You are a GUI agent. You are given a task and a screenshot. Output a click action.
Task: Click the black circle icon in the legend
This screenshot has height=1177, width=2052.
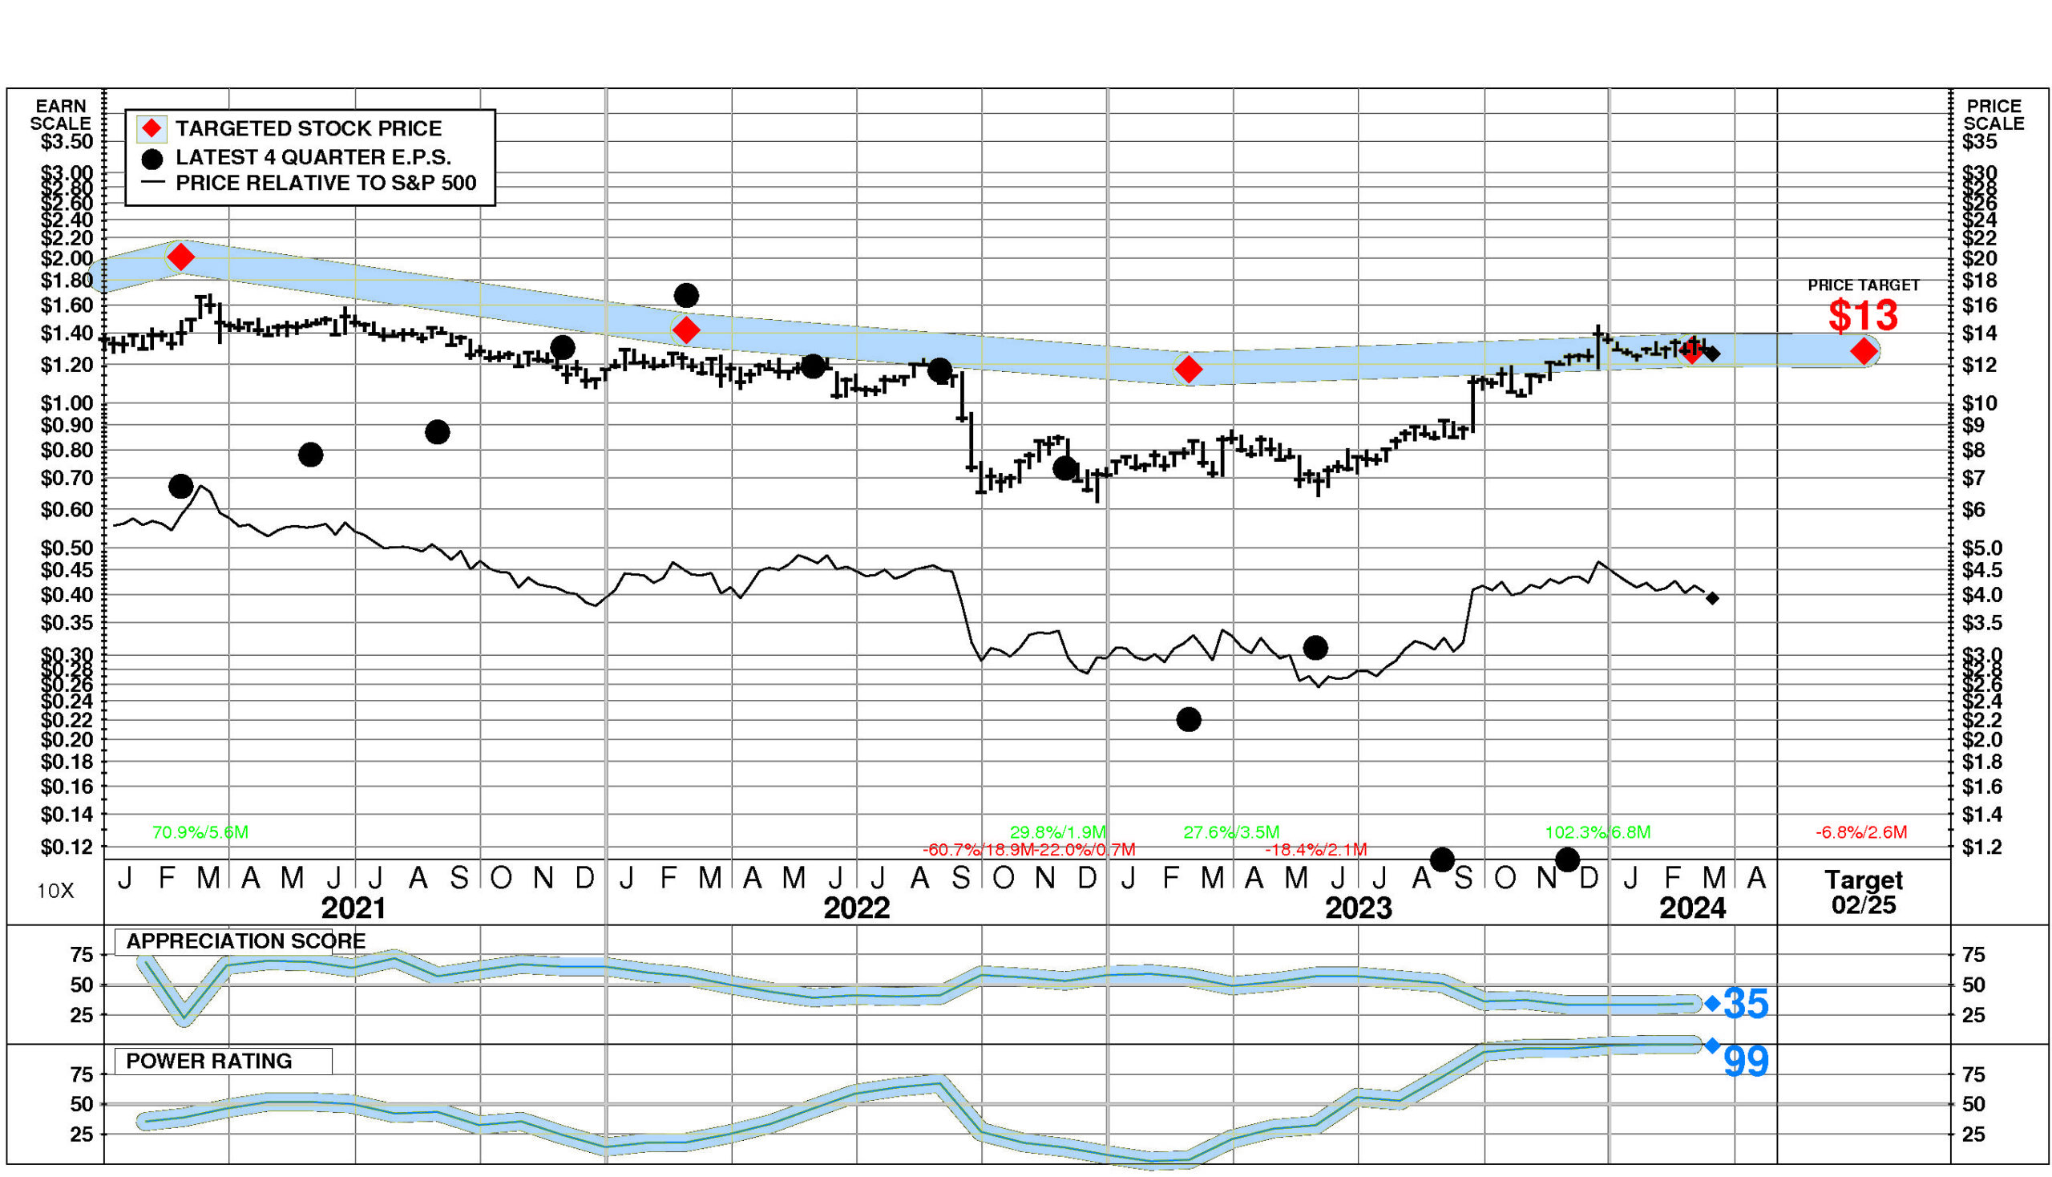coord(151,159)
